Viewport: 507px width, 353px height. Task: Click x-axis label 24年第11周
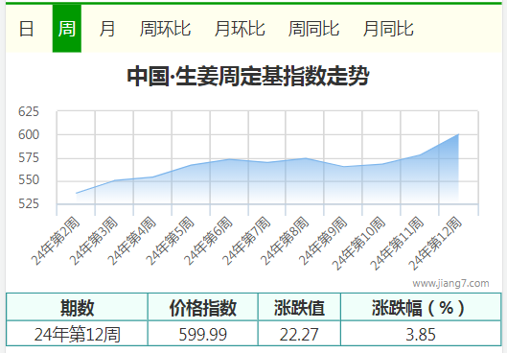point(397,244)
